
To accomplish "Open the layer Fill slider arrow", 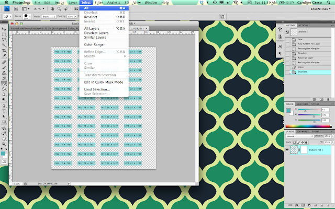I will coord(332,142).
